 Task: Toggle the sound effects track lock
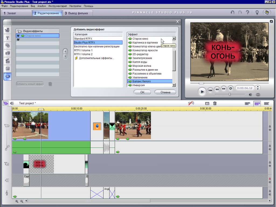[x=270, y=179]
